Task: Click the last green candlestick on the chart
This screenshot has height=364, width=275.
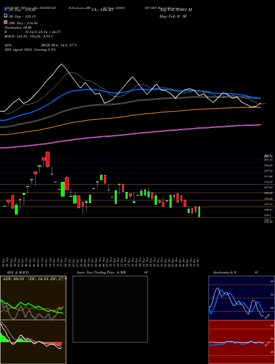Action: point(199,212)
